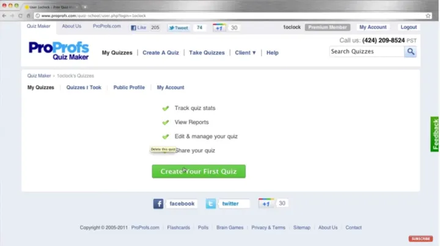This screenshot has height=246, width=440.
Task: Select the User 1oclock browser tab
Action: (51, 7)
